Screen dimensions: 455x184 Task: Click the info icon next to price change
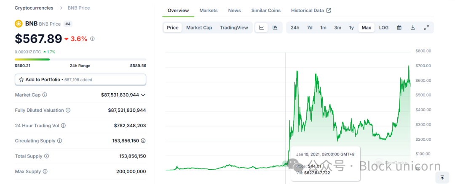92,39
